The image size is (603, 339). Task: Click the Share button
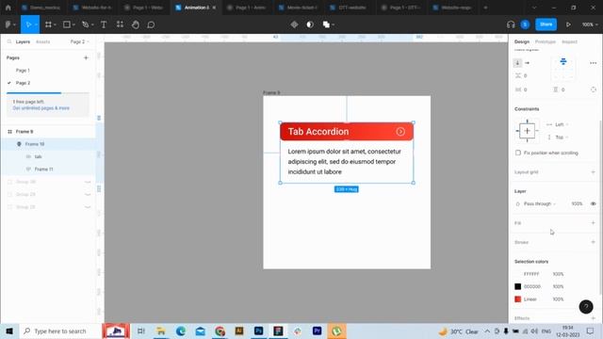(x=546, y=24)
